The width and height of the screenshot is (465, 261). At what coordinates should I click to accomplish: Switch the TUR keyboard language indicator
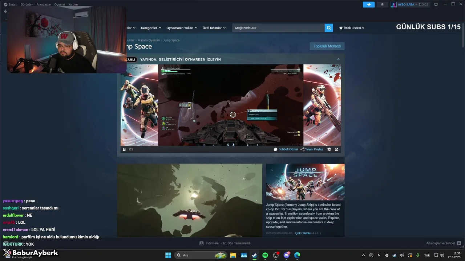pyautogui.click(x=427, y=255)
